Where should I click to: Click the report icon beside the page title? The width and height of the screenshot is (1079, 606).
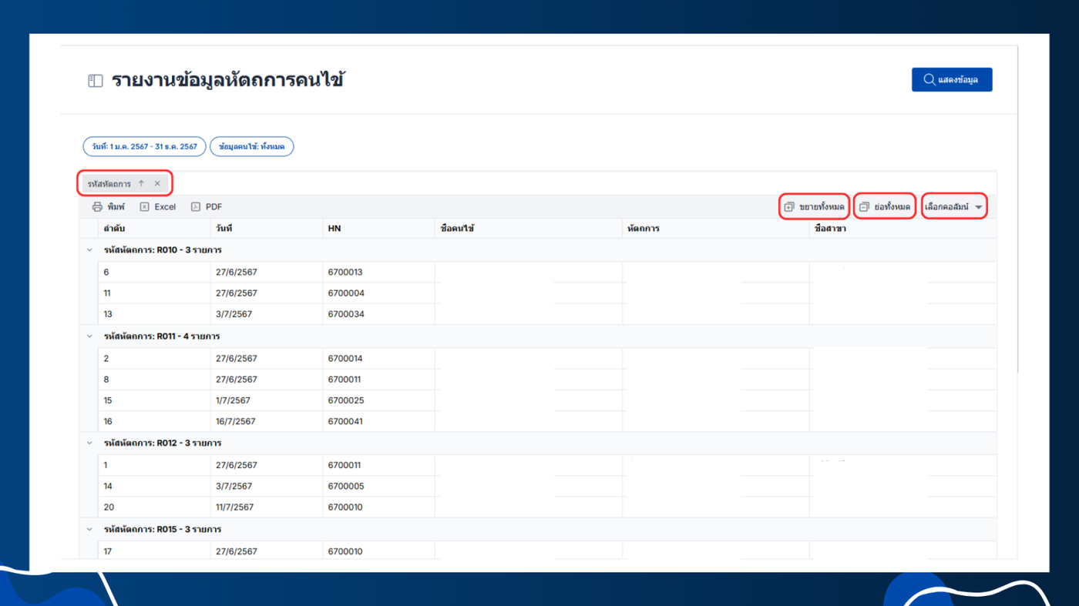tap(96, 81)
